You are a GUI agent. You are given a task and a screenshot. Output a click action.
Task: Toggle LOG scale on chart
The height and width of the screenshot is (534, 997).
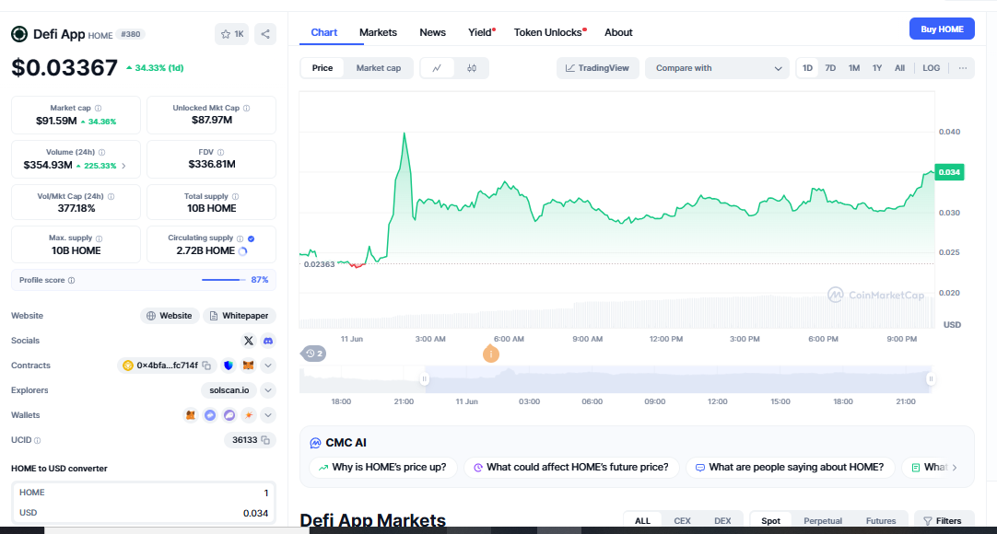pos(931,68)
